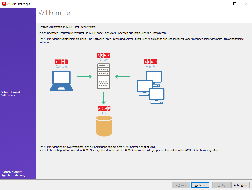Click the red ACMP badge above DB
252x190 pixels.
pyautogui.click(x=104, y=108)
